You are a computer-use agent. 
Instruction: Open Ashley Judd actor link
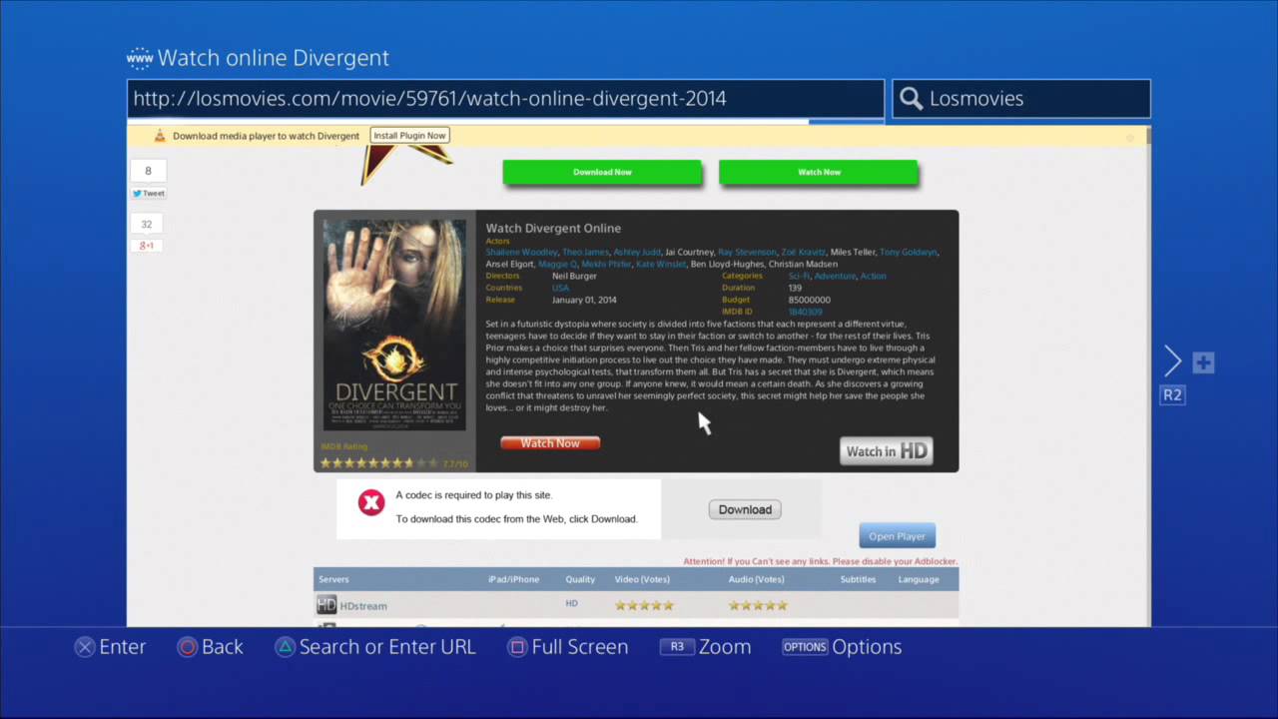point(637,253)
